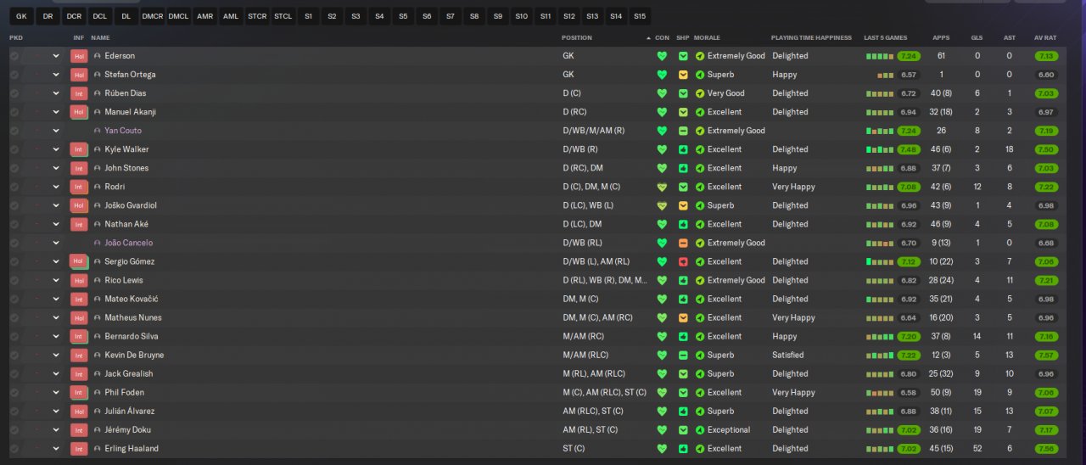Open the selection dropdown arrow for Ederson
This screenshot has width=1086, height=465.
coord(56,56)
